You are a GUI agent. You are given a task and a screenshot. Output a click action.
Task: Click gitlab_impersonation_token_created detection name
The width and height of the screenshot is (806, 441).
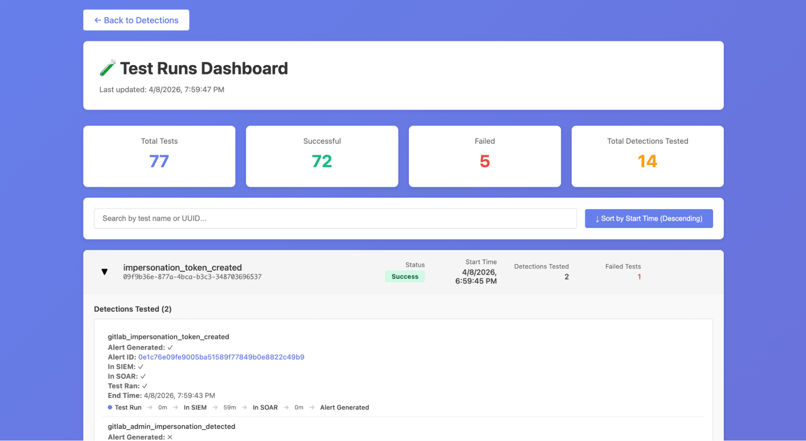tap(168, 337)
